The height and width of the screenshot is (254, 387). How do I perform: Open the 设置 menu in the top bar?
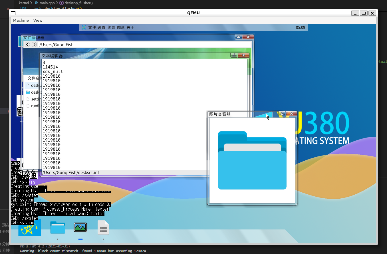coord(102,27)
